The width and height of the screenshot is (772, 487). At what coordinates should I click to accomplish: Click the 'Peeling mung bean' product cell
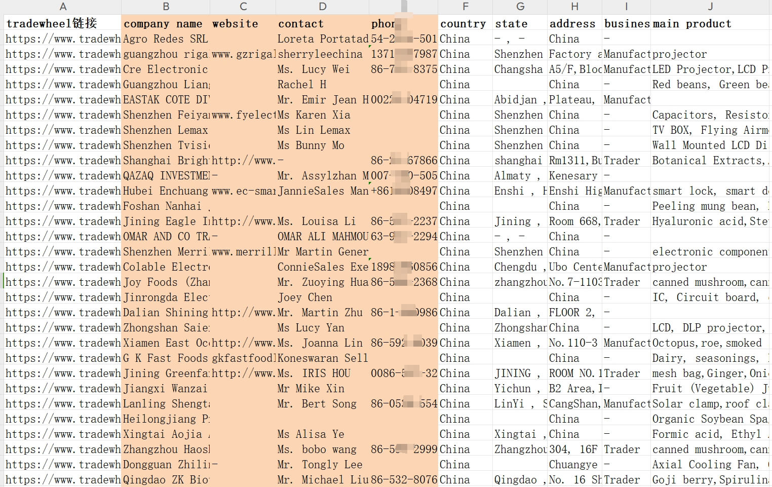(x=711, y=206)
